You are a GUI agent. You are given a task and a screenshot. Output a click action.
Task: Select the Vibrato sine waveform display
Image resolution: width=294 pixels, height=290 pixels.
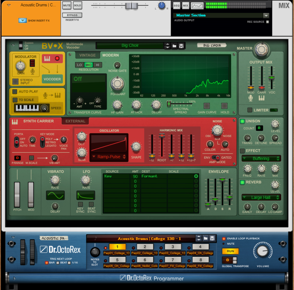click(55, 195)
